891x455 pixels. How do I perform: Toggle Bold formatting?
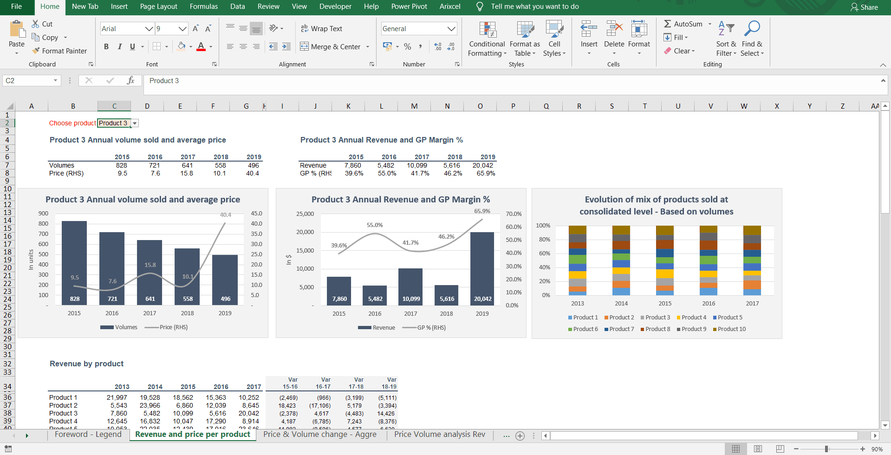(x=106, y=46)
